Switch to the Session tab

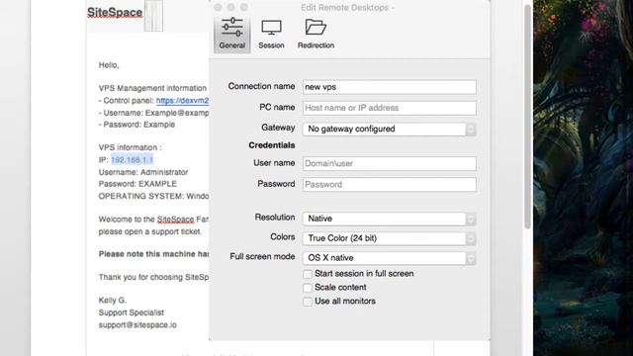click(x=271, y=35)
